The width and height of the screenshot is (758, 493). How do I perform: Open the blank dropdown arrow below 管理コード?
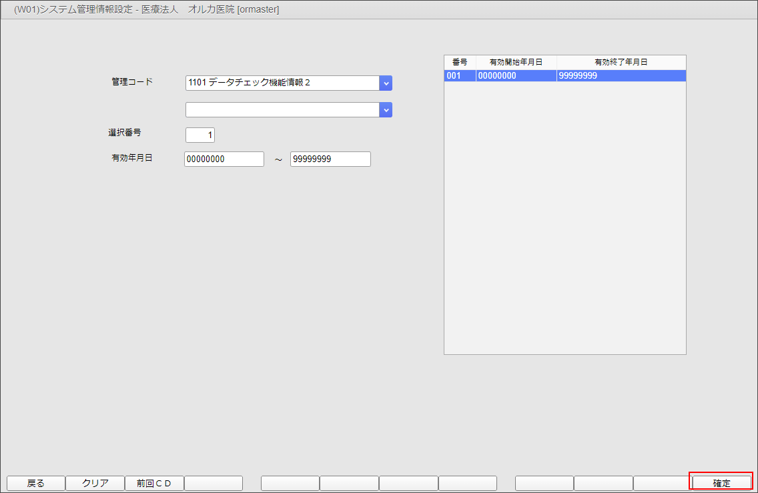tap(386, 109)
